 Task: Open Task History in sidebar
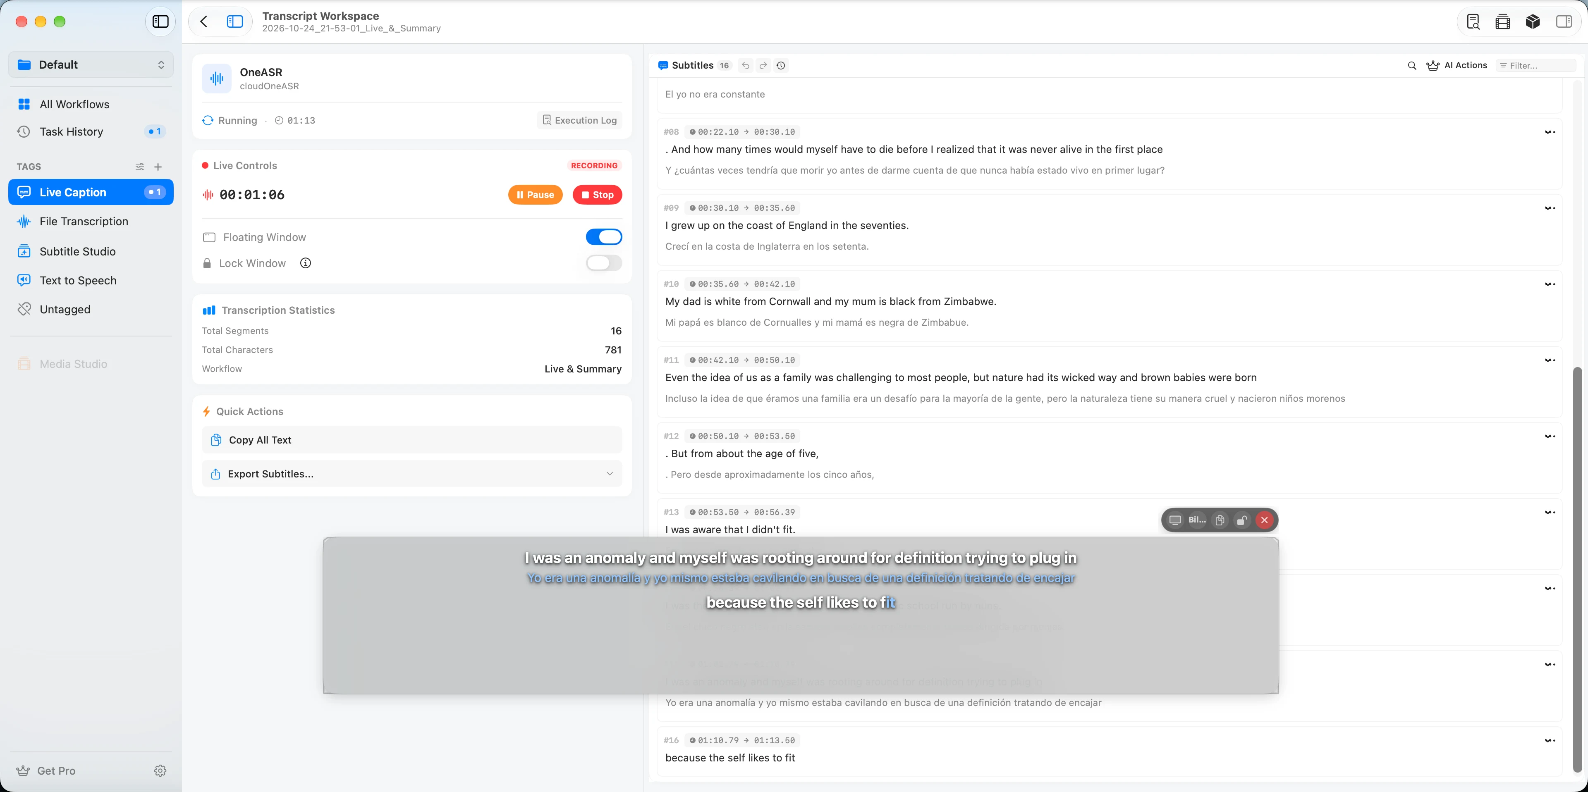click(91, 131)
